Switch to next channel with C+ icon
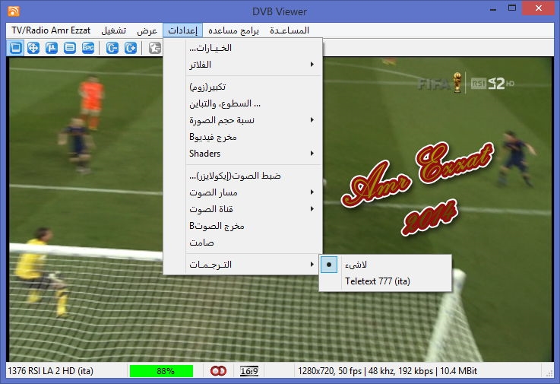The height and width of the screenshot is (384, 560). click(131, 48)
